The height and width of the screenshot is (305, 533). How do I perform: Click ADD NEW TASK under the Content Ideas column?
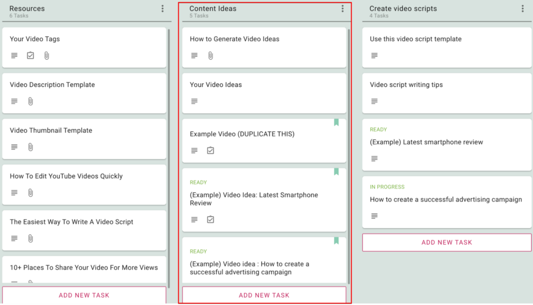click(264, 295)
